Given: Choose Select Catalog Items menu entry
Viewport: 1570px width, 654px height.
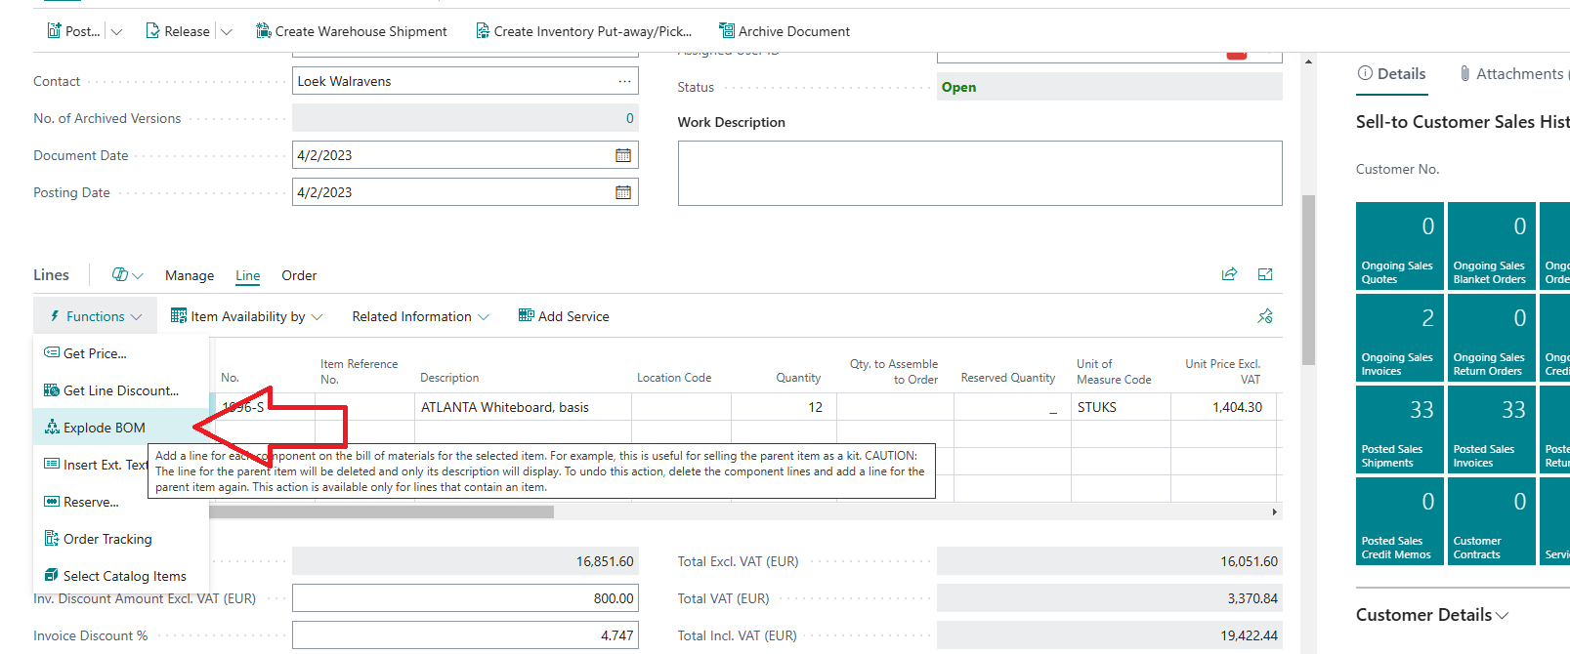Looking at the screenshot, I should pos(121,576).
